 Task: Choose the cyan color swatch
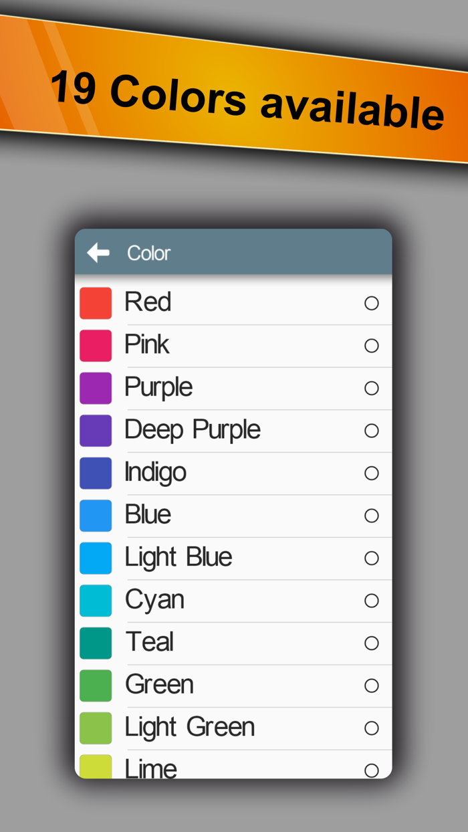point(96,601)
